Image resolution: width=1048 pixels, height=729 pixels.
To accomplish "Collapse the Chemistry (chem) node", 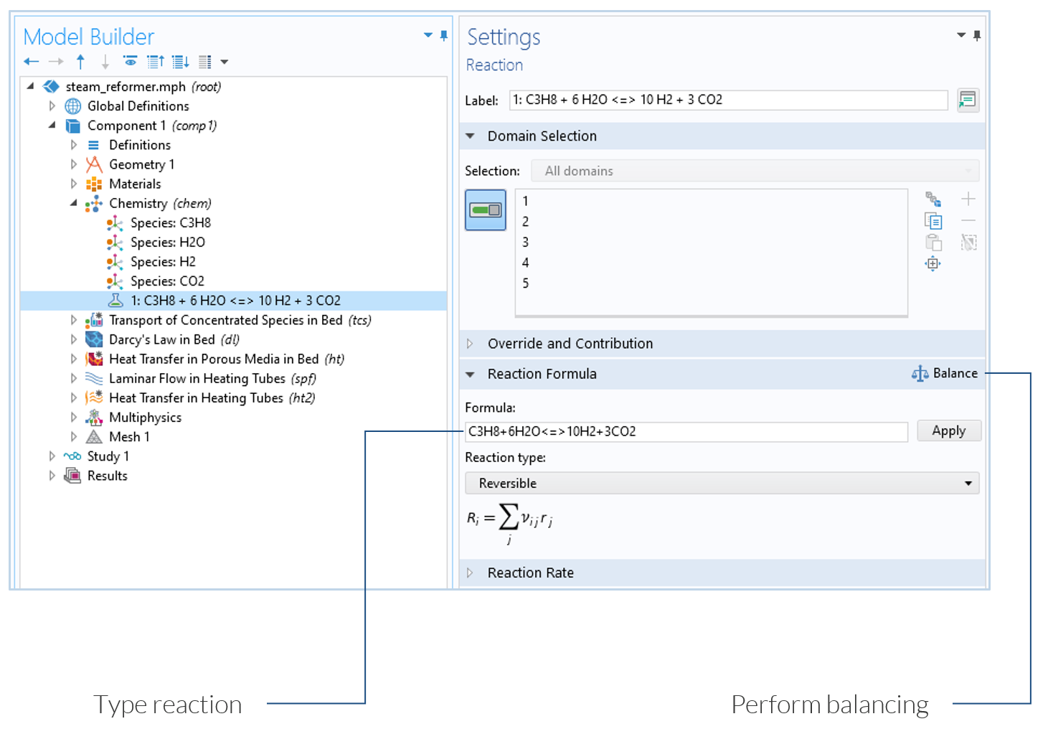I will (x=73, y=204).
